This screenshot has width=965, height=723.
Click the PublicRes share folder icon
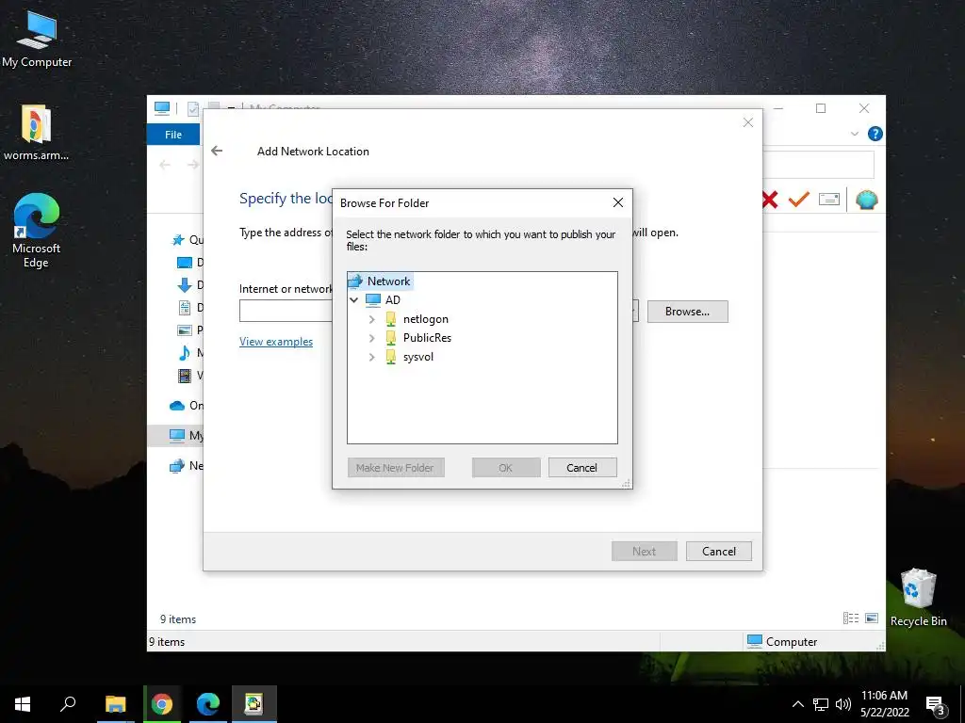tap(391, 338)
